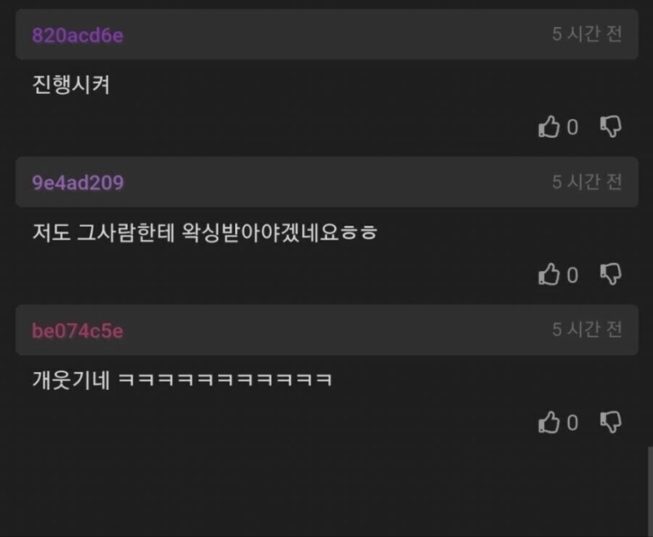Click like count on 820acd6e's comment

573,127
